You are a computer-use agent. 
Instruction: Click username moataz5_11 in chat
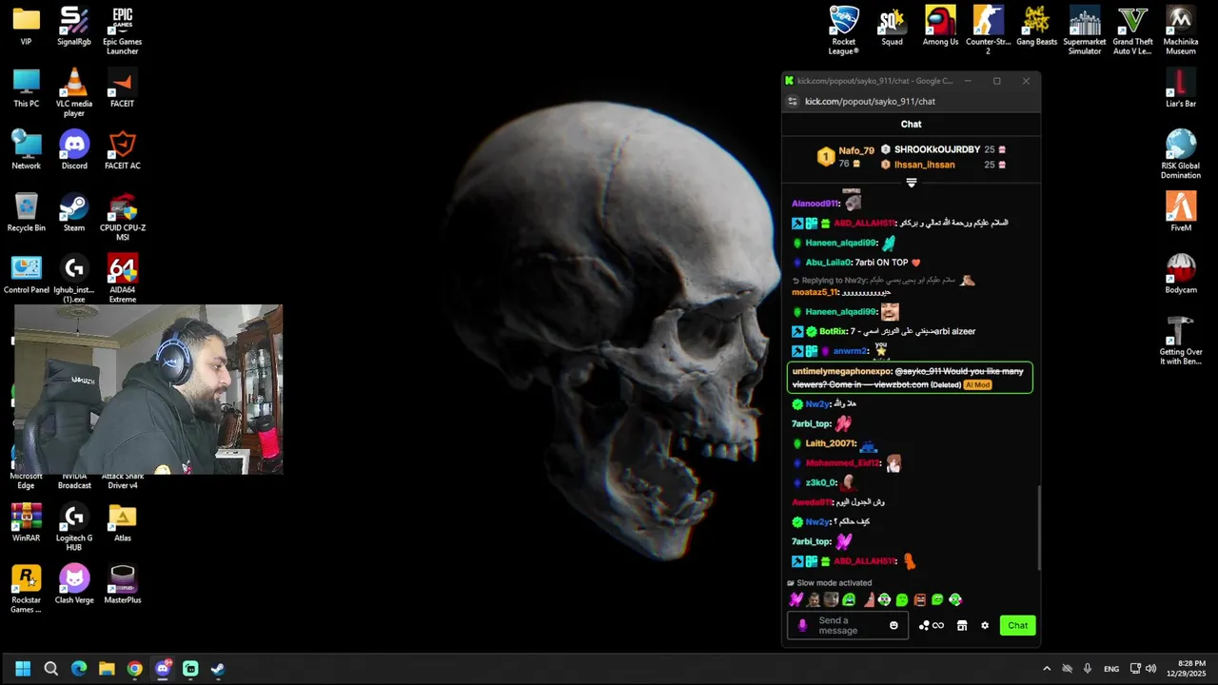pos(815,292)
